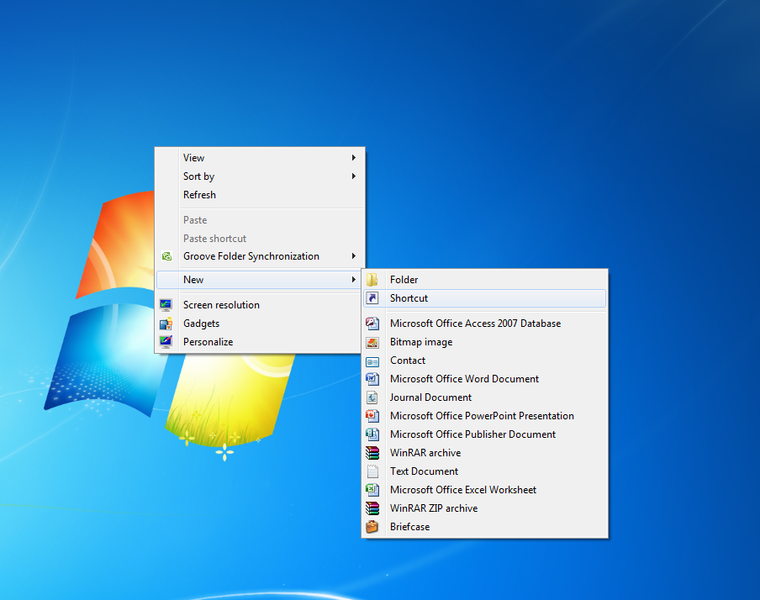Create a new Shortcut

click(485, 298)
